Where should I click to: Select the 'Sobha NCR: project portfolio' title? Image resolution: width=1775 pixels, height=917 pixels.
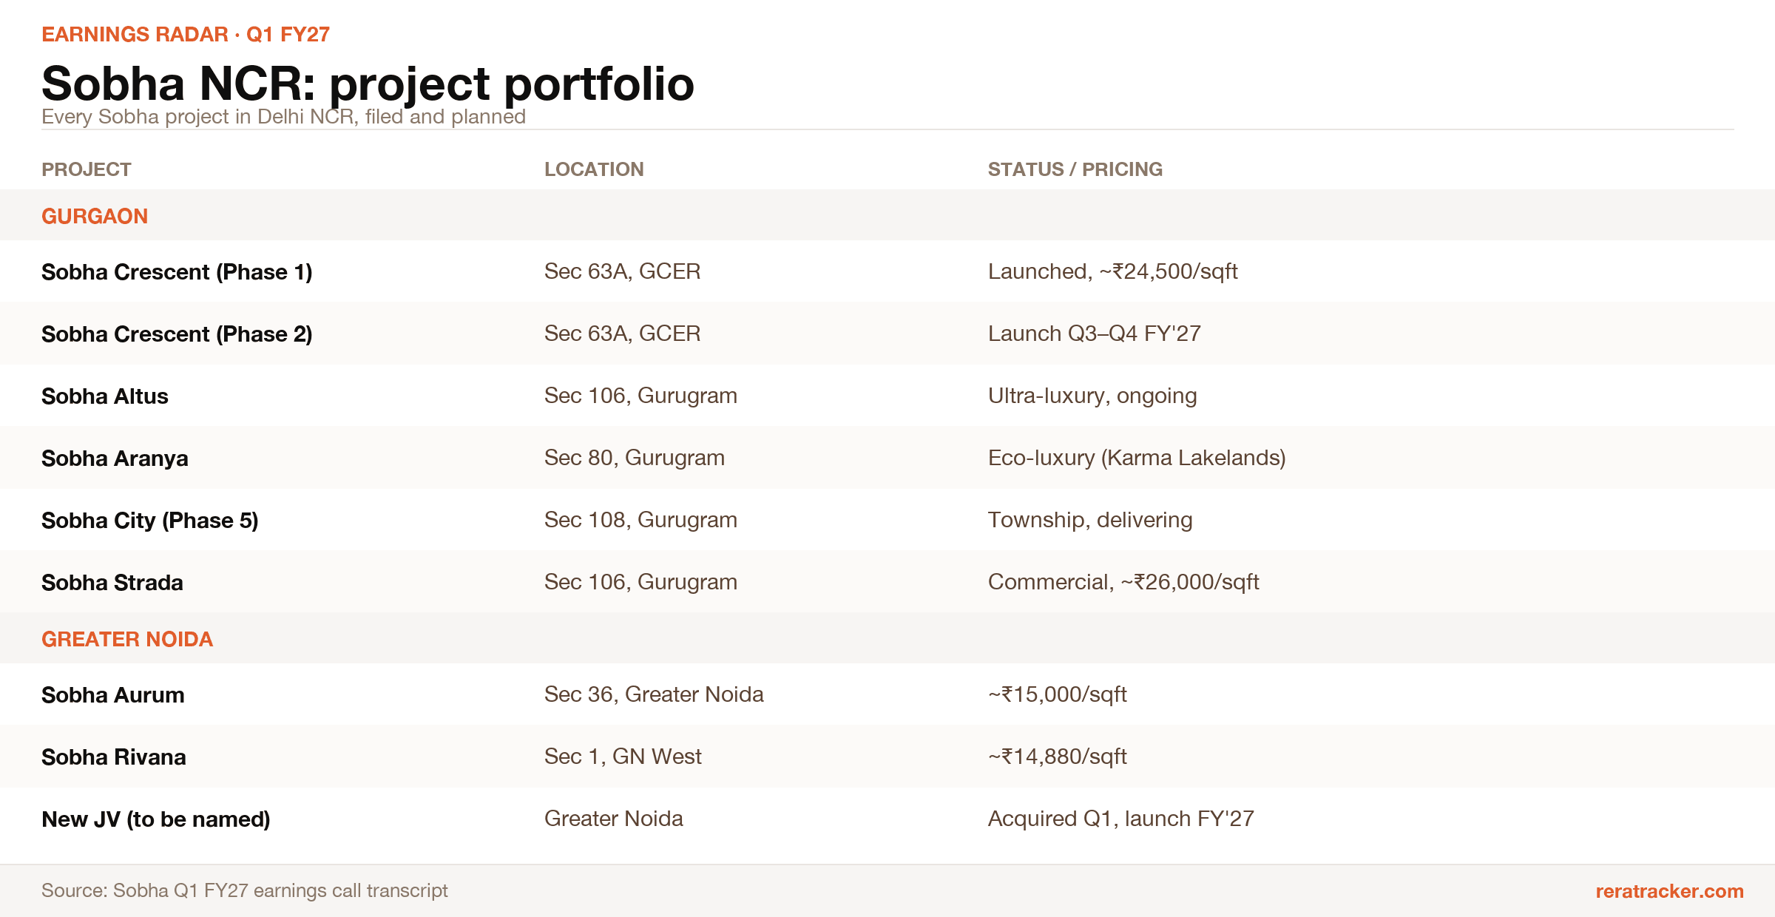(x=368, y=84)
